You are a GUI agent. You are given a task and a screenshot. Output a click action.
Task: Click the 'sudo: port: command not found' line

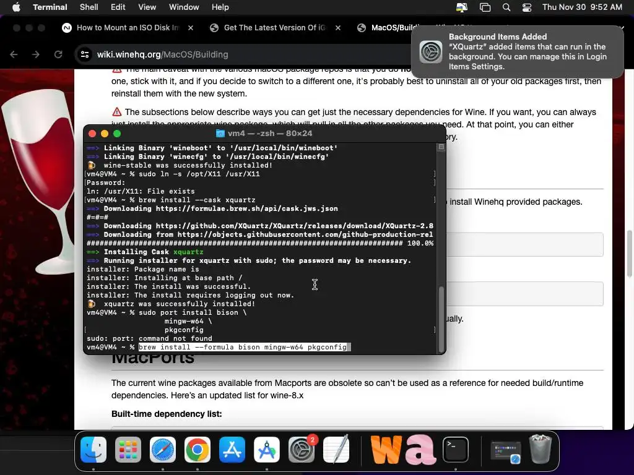tap(149, 338)
